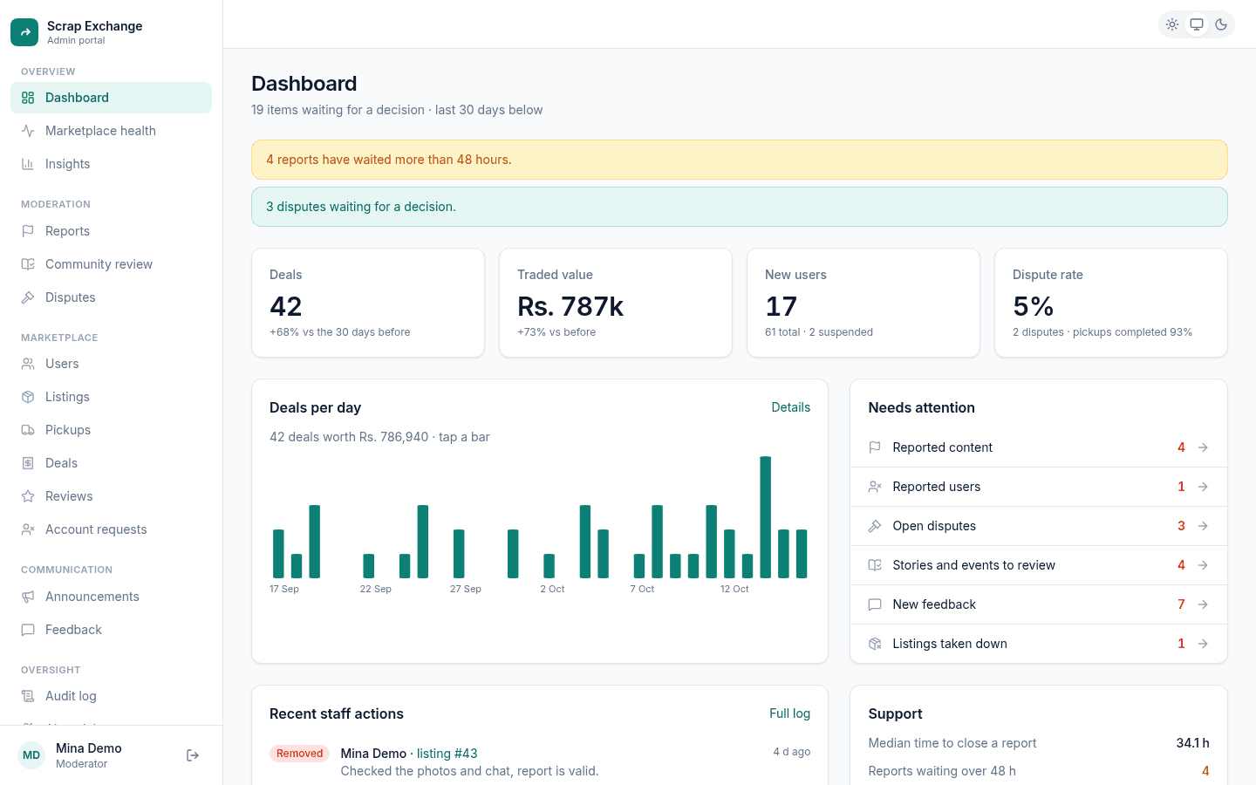Click the Reviews star icon
This screenshot has height=785, width=1256.
28,496
